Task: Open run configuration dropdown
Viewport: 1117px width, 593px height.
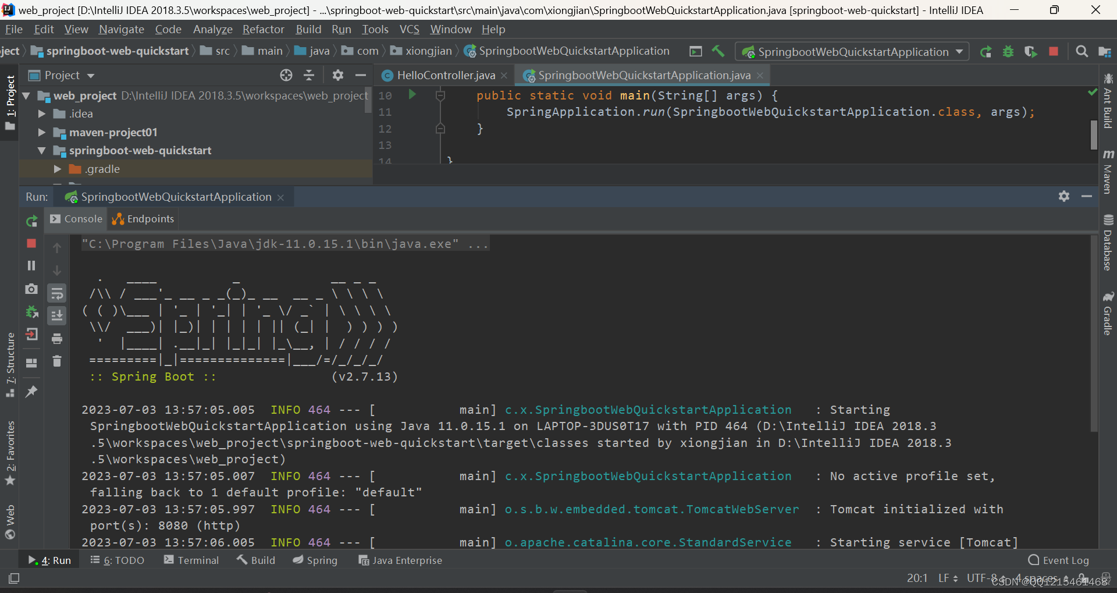Action: point(852,52)
